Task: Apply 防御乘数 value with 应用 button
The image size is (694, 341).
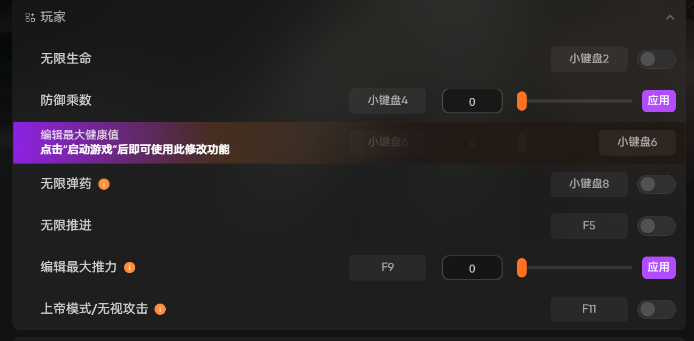Action: click(x=659, y=101)
